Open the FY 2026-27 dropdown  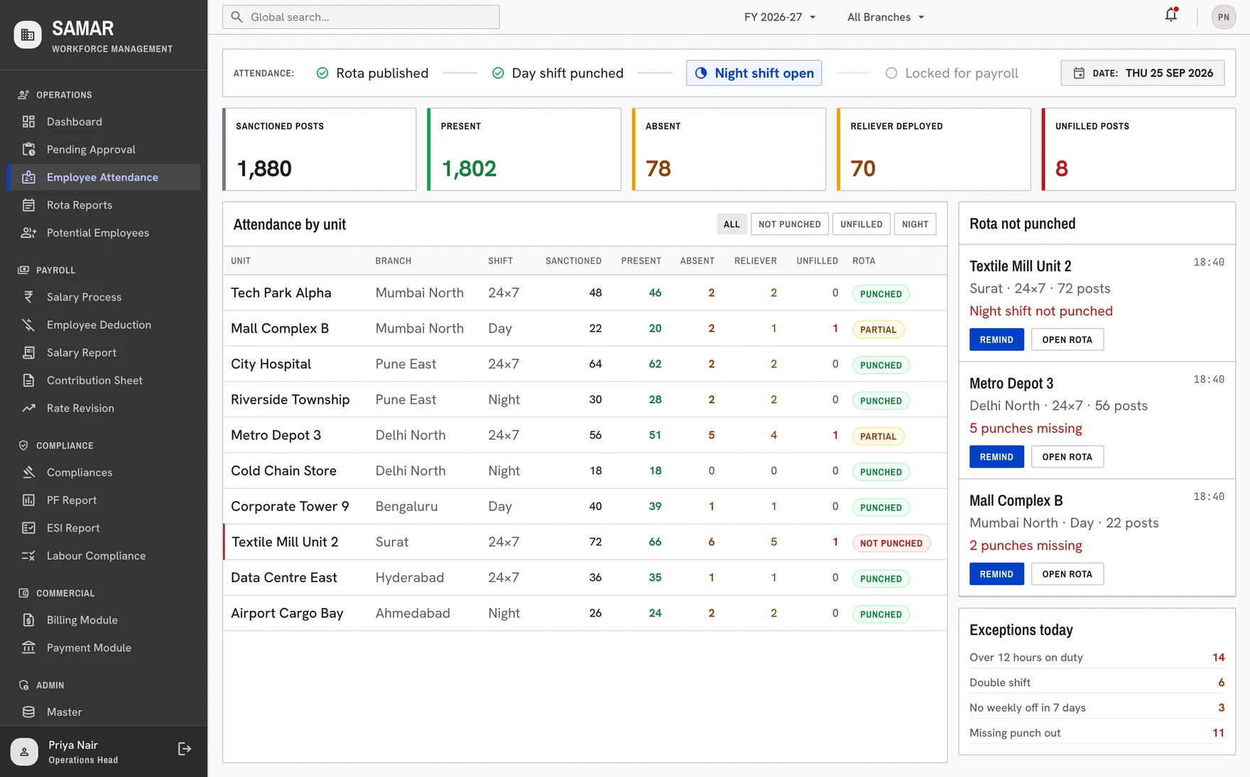coord(780,17)
